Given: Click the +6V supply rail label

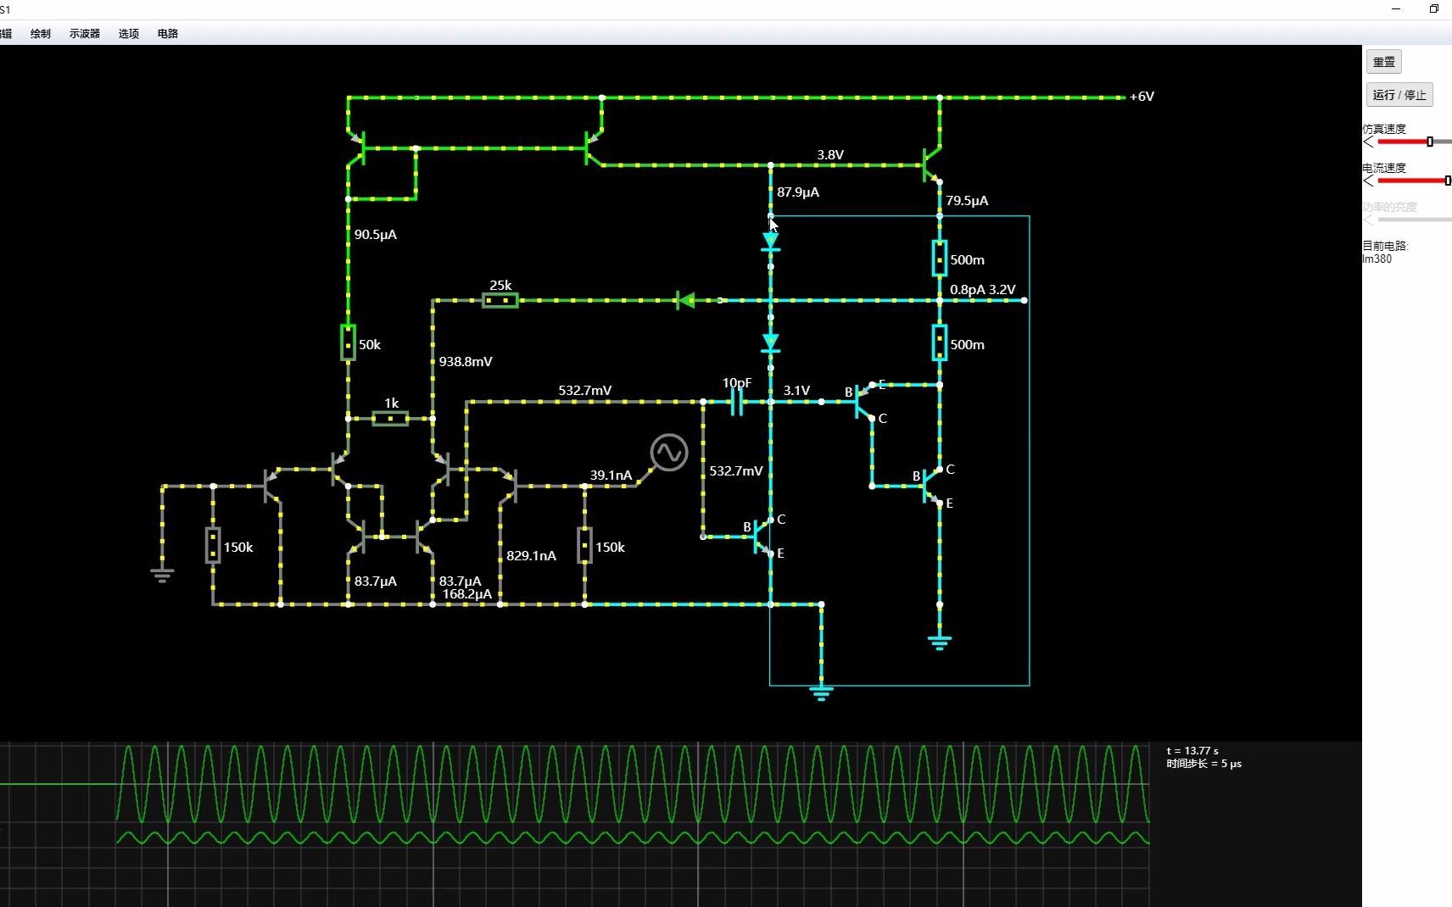Looking at the screenshot, I should (1142, 97).
